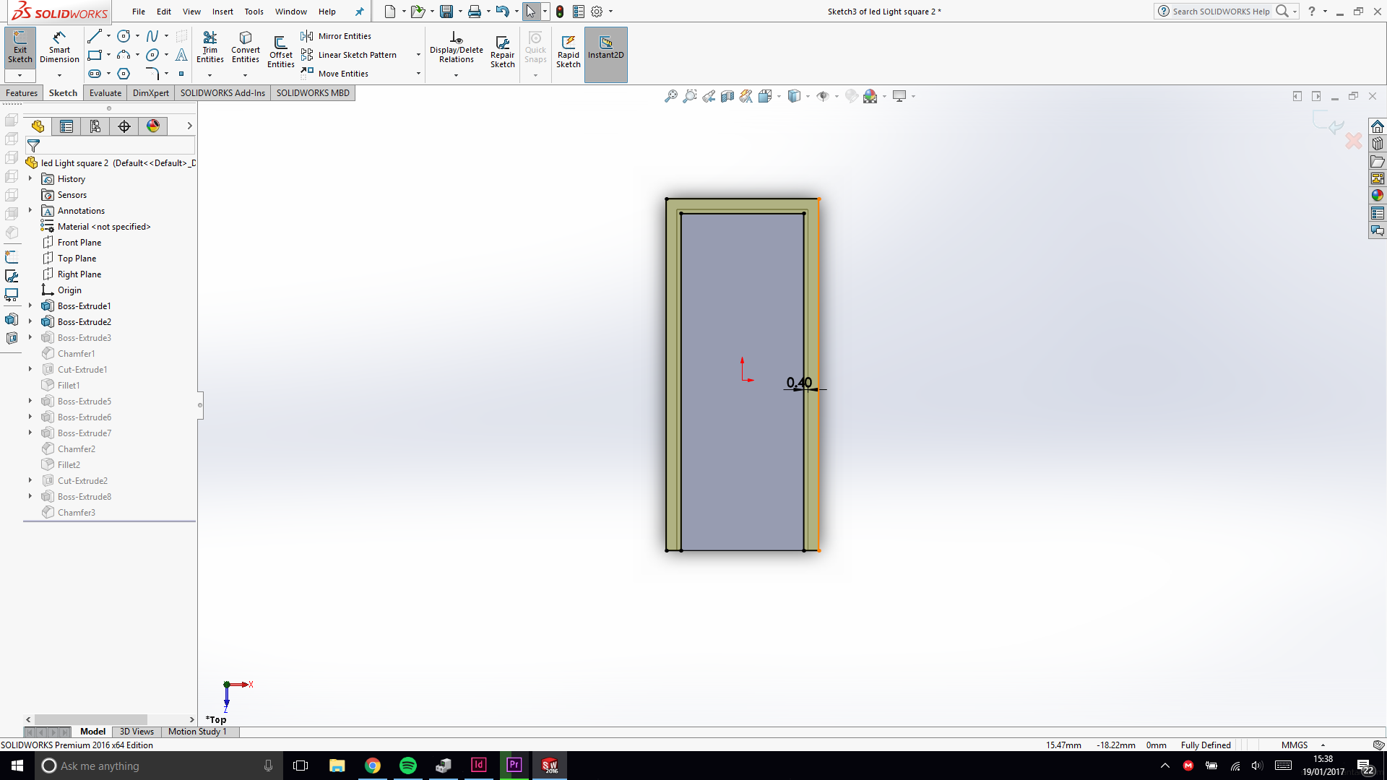Open the DimXpertManager panel tab
This screenshot has height=780, width=1387.
(124, 126)
